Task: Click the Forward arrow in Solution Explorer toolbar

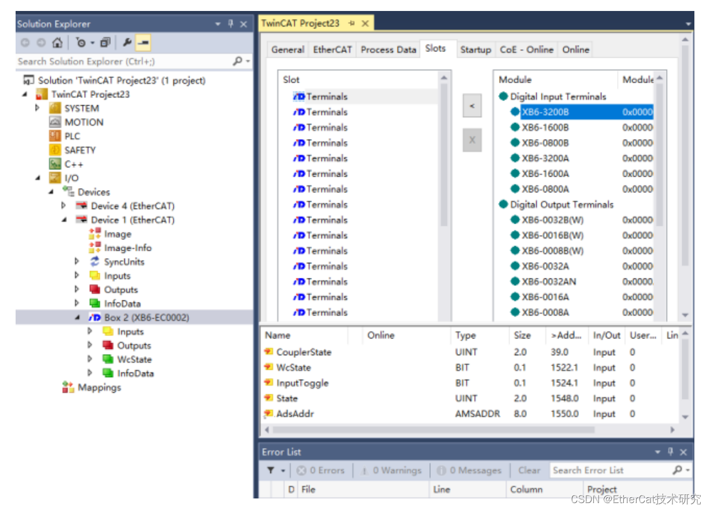Action: (41, 43)
